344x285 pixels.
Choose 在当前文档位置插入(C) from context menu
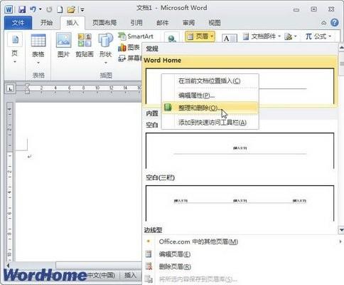tap(210, 81)
